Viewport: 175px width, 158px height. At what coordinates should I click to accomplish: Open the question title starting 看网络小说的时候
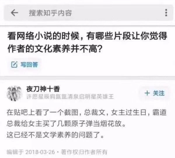coord(87,36)
